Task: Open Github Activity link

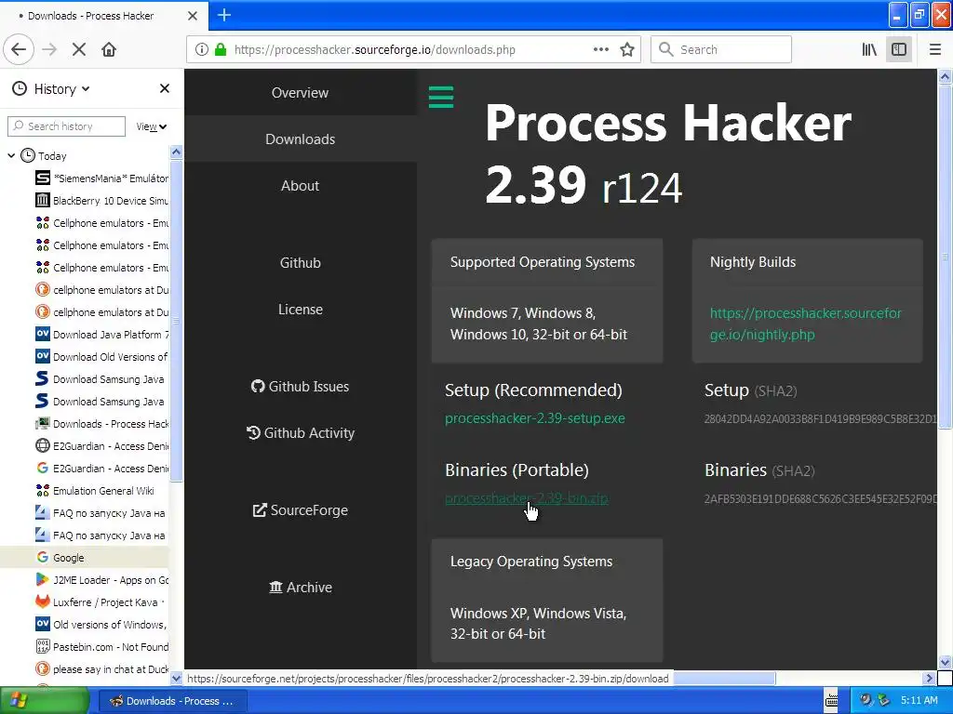Action: click(x=301, y=433)
